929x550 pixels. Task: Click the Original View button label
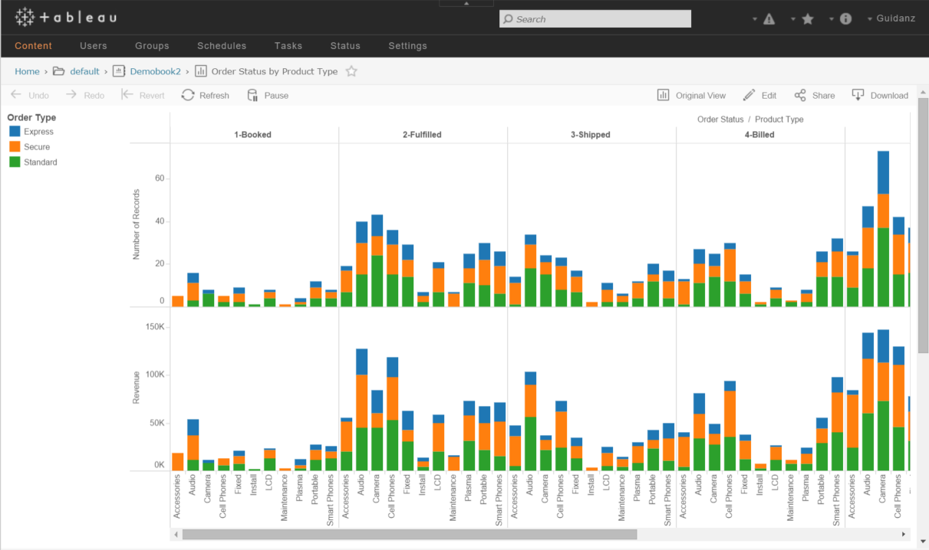[700, 96]
